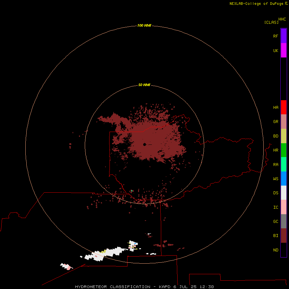
Task: Click the purple RF color swatch
Action: point(284,36)
